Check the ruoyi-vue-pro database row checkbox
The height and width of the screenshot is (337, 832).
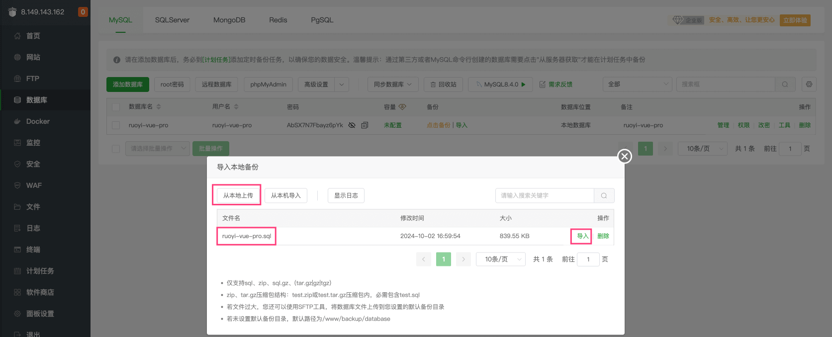pyautogui.click(x=116, y=125)
